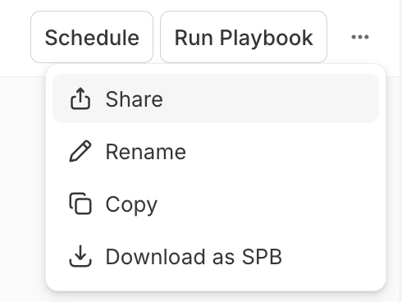Image resolution: width=402 pixels, height=302 pixels.
Task: Close the three-dot more options menu
Action: pyautogui.click(x=360, y=37)
